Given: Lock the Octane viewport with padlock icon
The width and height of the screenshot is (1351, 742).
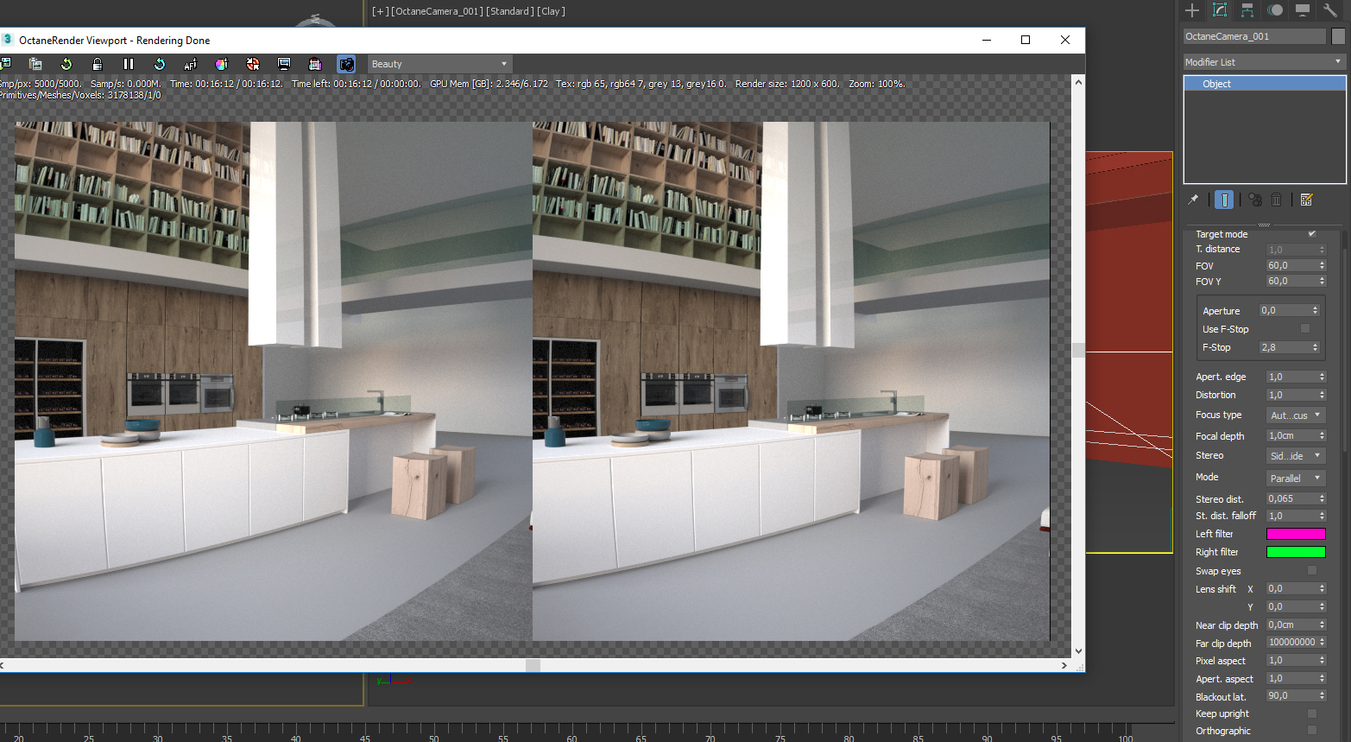Looking at the screenshot, I should [98, 64].
